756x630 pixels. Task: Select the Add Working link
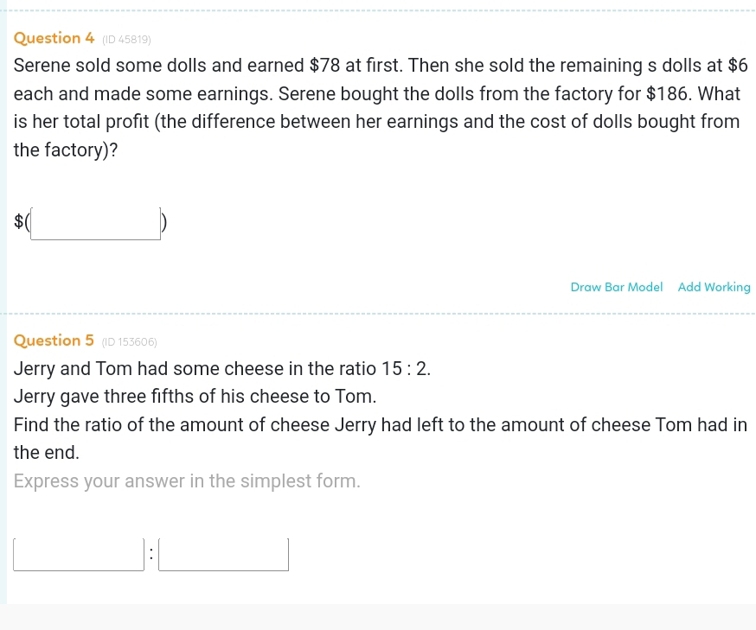tap(714, 287)
